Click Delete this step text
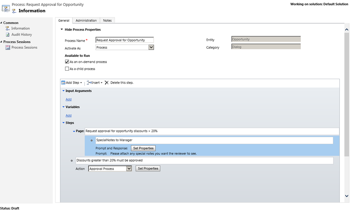 coord(122,83)
